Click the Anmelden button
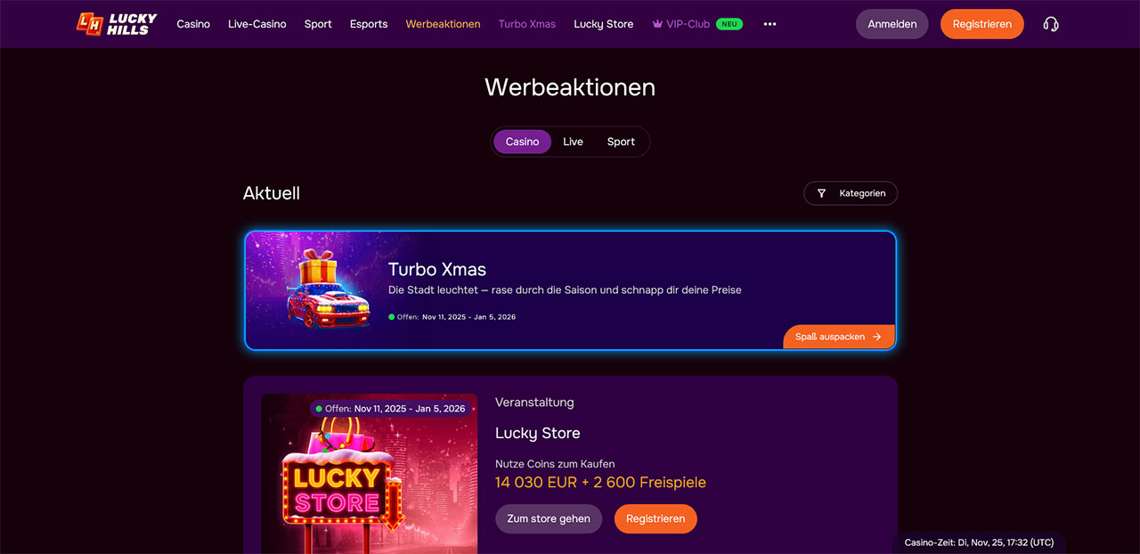Viewport: 1140px width, 554px height. tap(892, 24)
